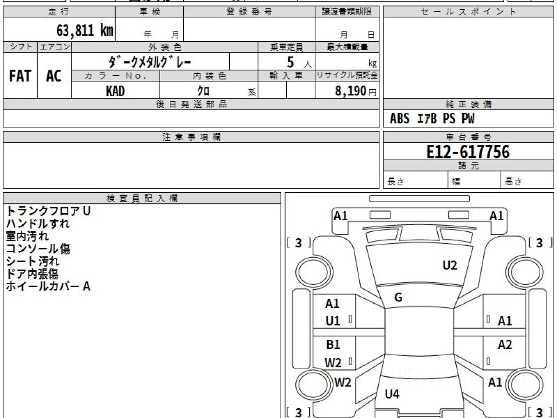Select inspector note ハンドルすれ
Viewport: 557px width, 418px height.
(38, 223)
